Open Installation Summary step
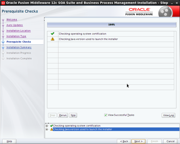Viewport: 180px width, 144px height. [x=19, y=48]
